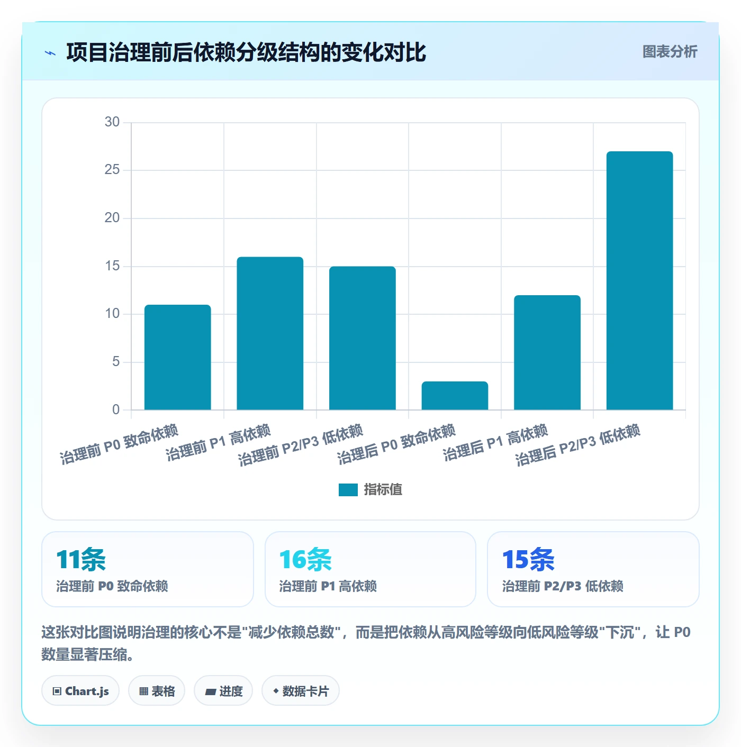
Task: Click the axis label 治理前 P2/P3 低依赖
Action: (301, 445)
